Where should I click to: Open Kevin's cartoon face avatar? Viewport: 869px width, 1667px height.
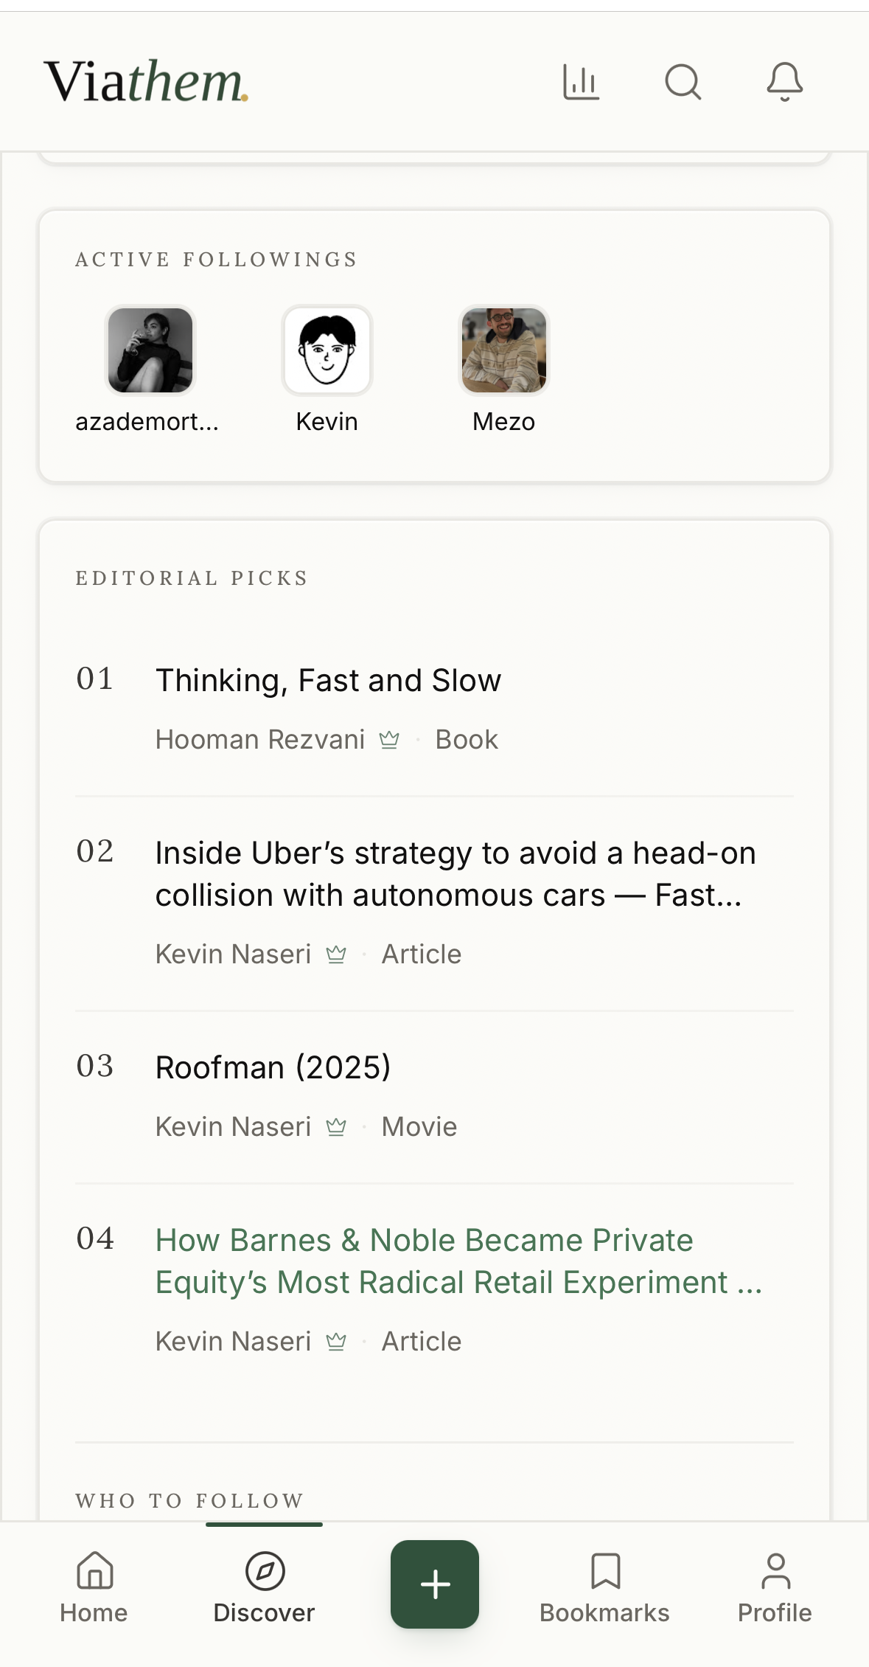(x=327, y=350)
